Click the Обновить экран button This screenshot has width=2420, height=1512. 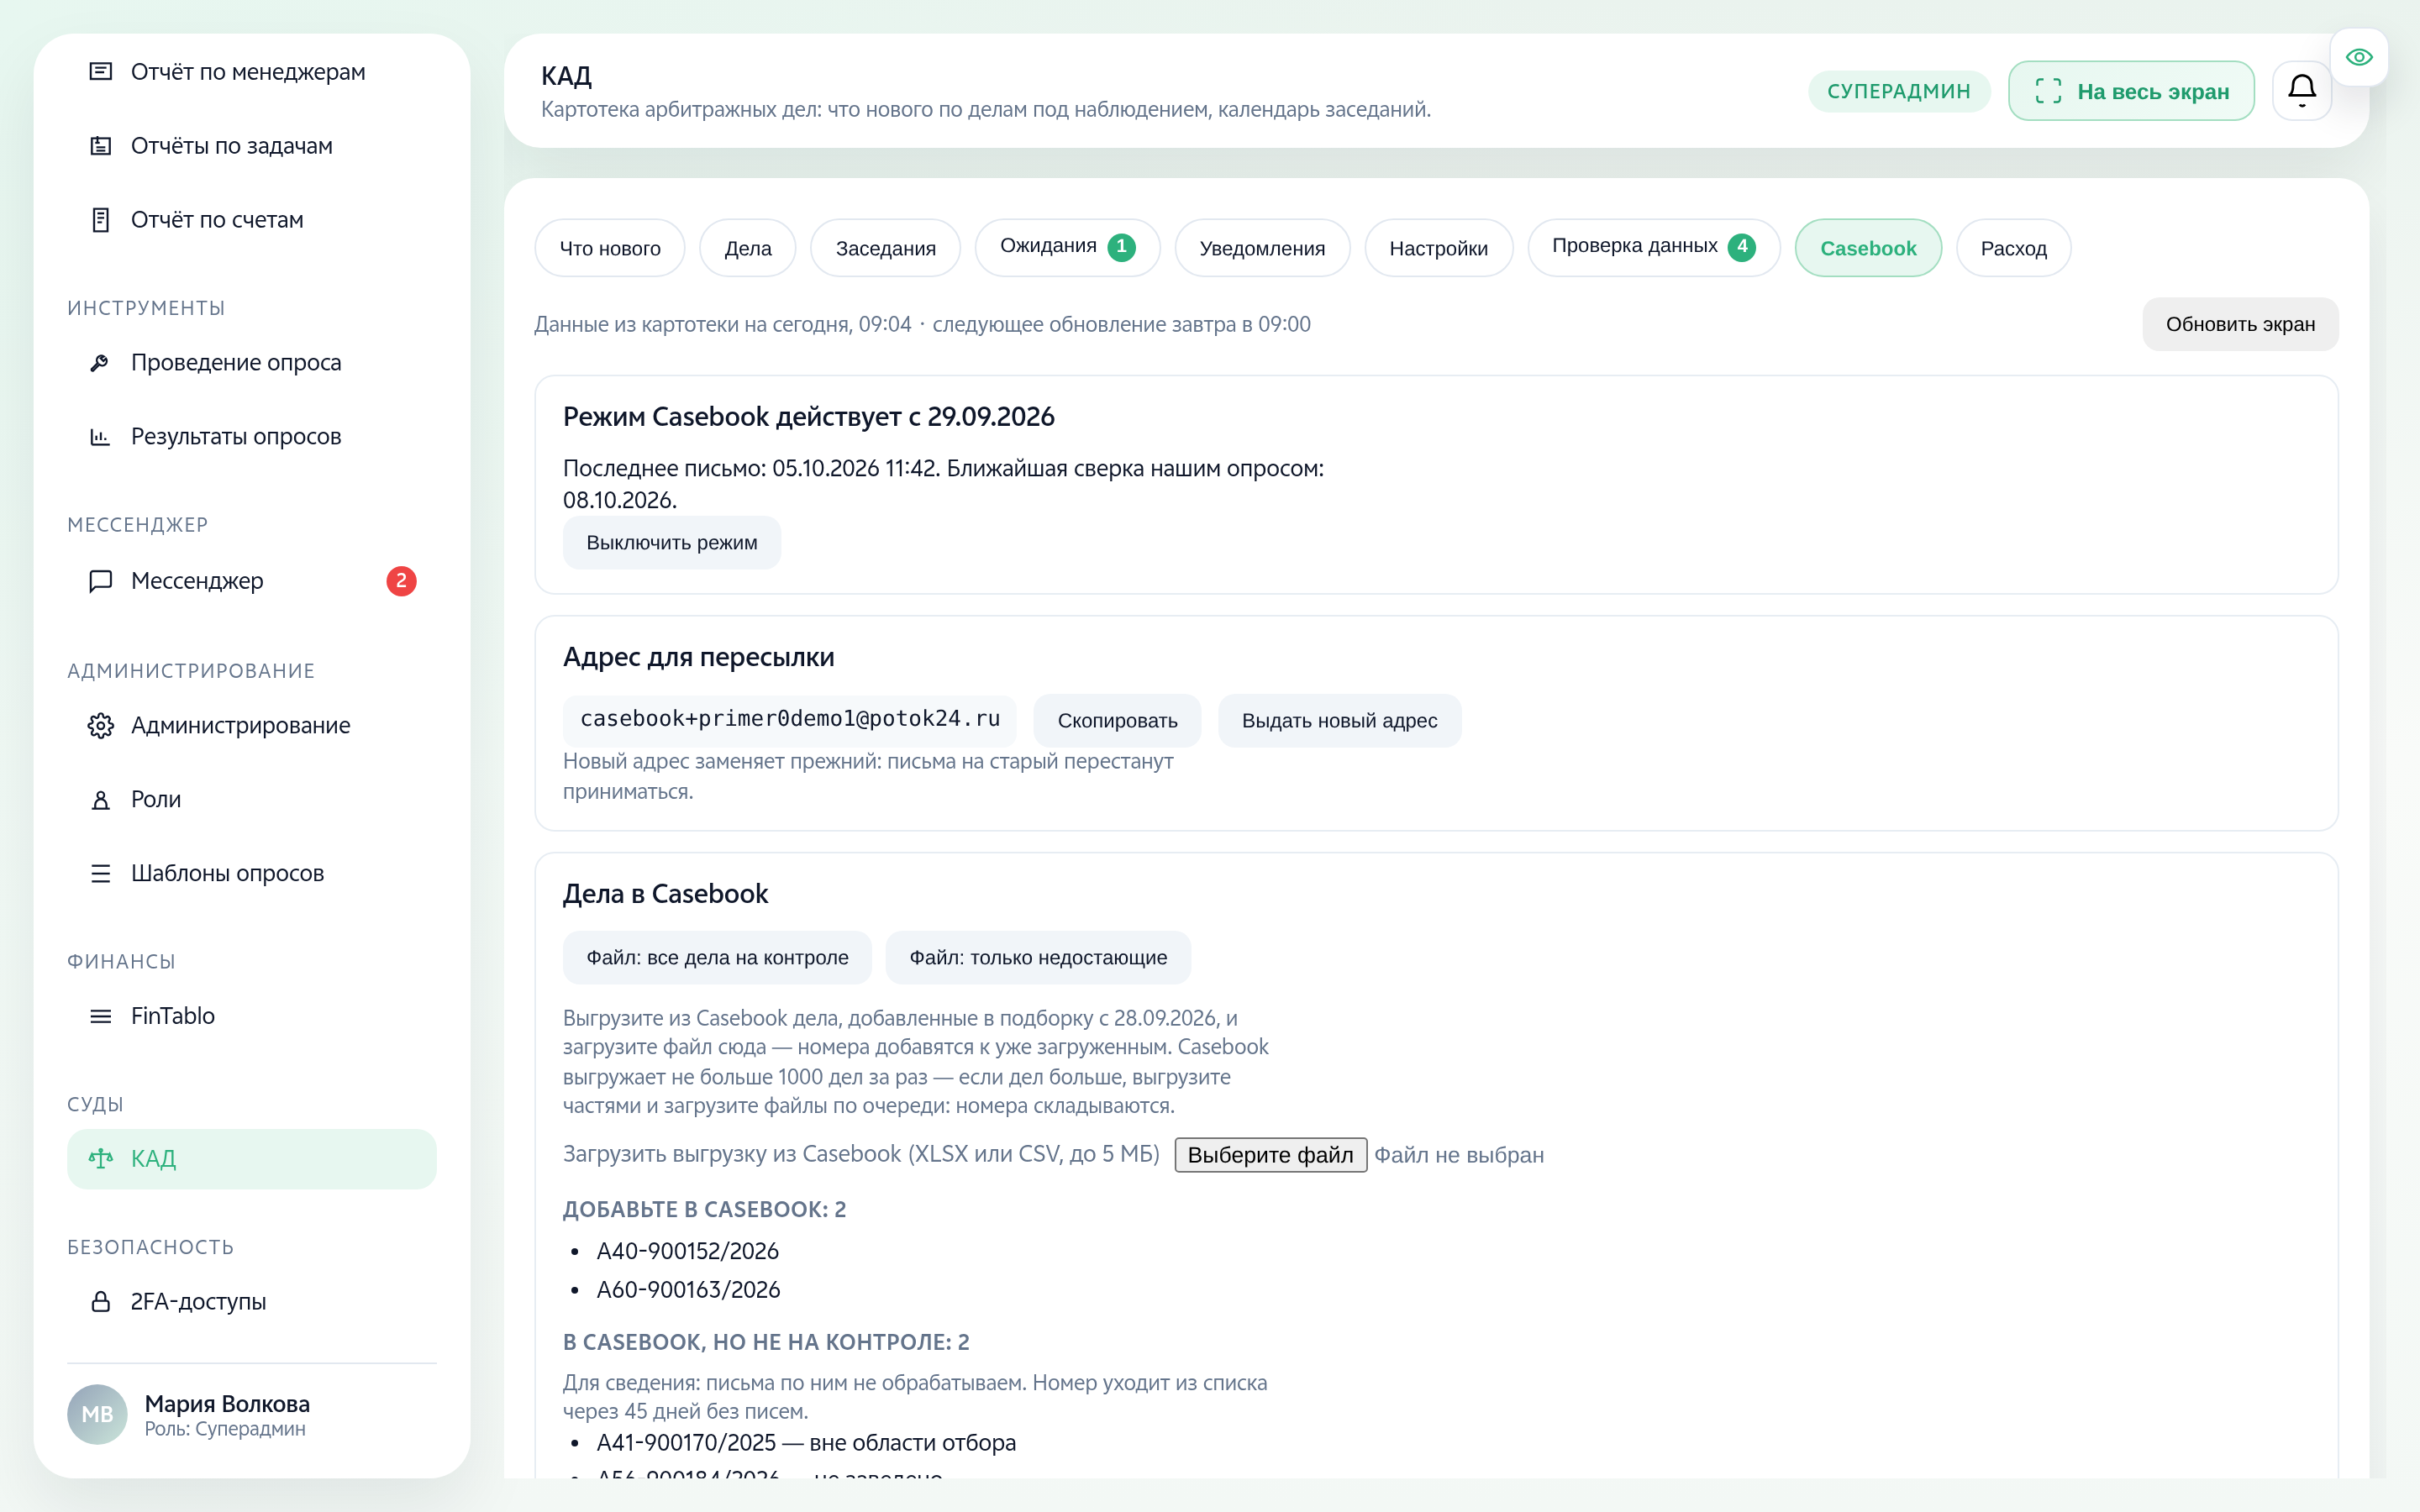tap(2240, 324)
